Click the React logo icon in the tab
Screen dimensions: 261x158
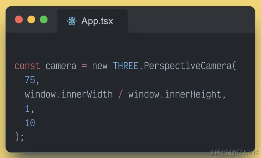pos(72,21)
